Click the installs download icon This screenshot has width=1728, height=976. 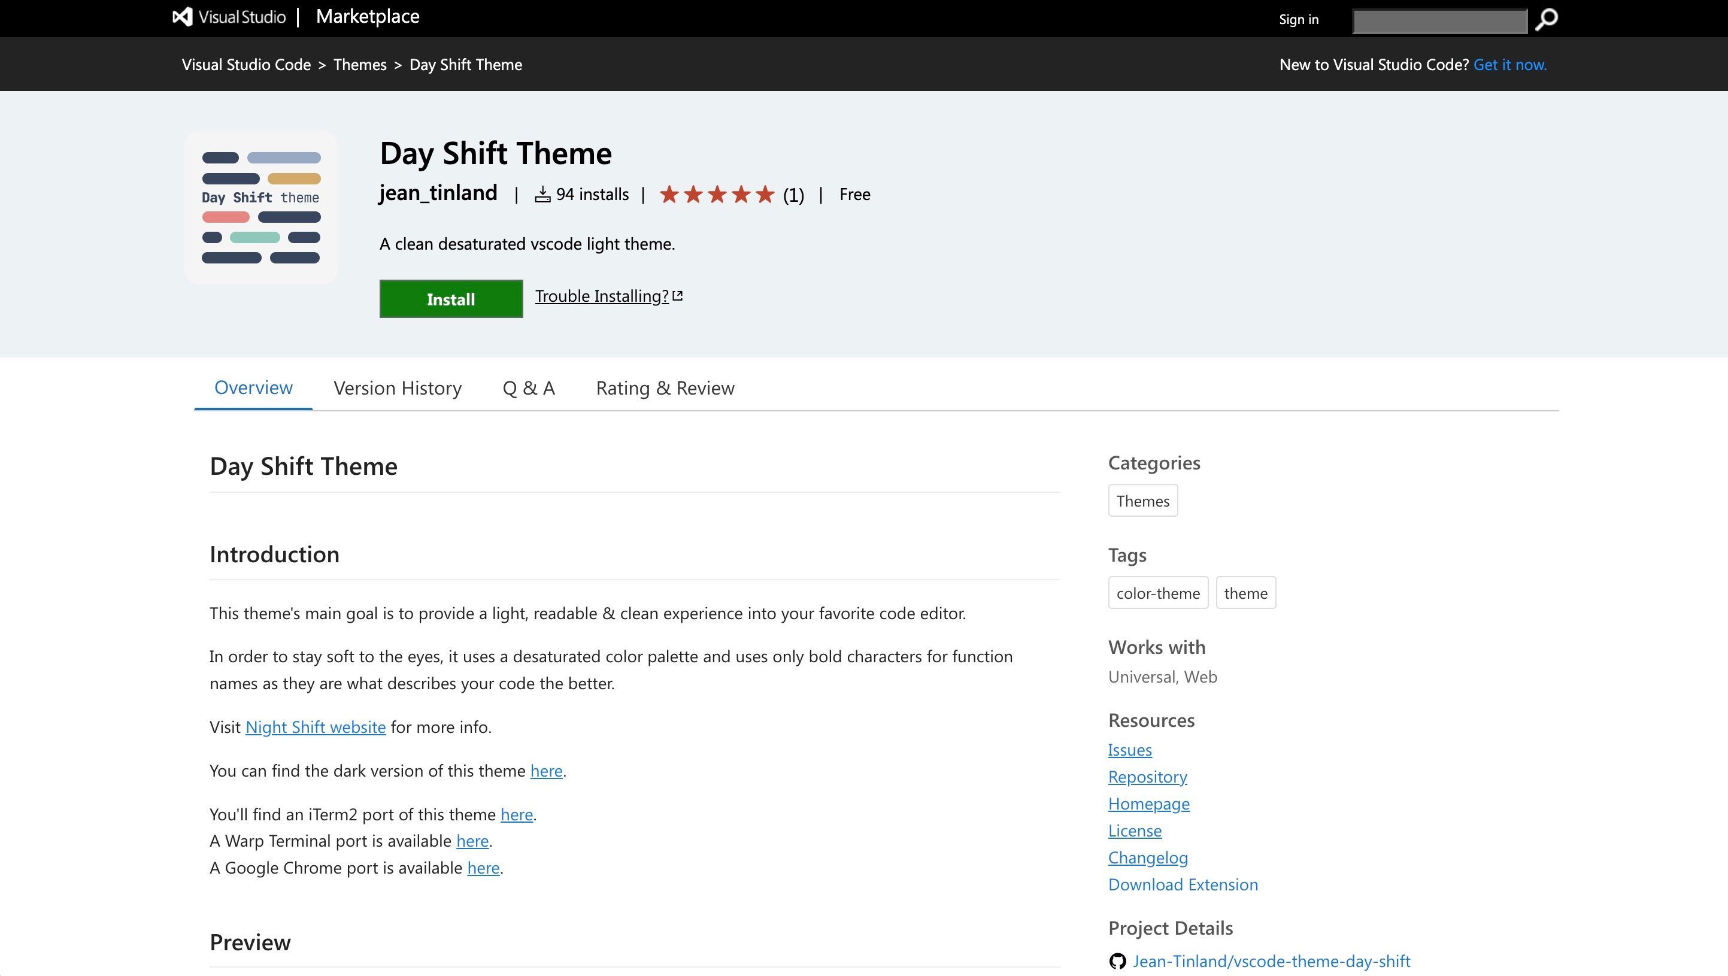(x=542, y=195)
